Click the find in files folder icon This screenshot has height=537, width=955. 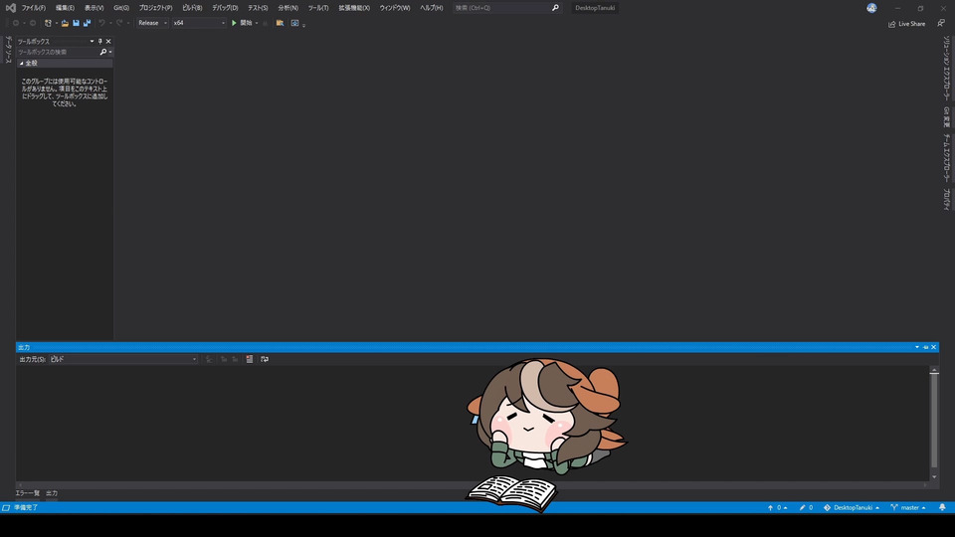[x=280, y=23]
